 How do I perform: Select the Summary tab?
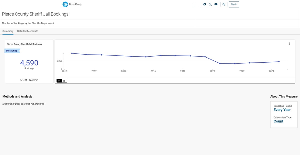(8, 31)
